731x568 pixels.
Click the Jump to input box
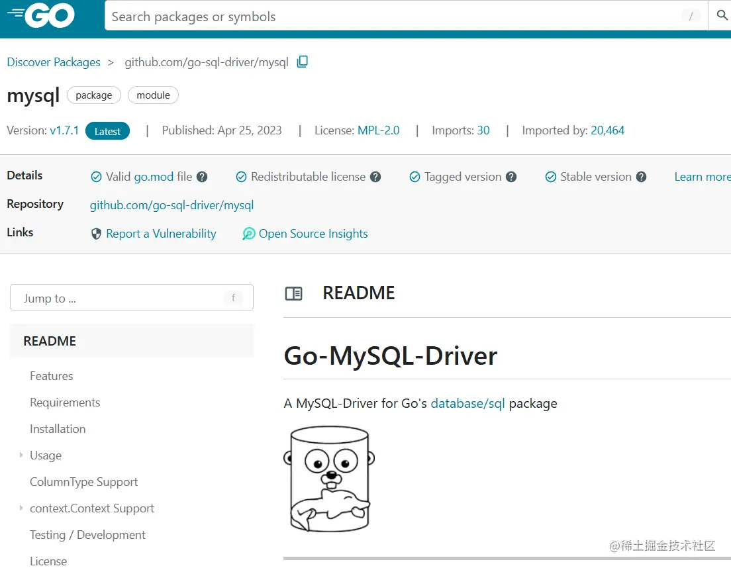coord(132,297)
